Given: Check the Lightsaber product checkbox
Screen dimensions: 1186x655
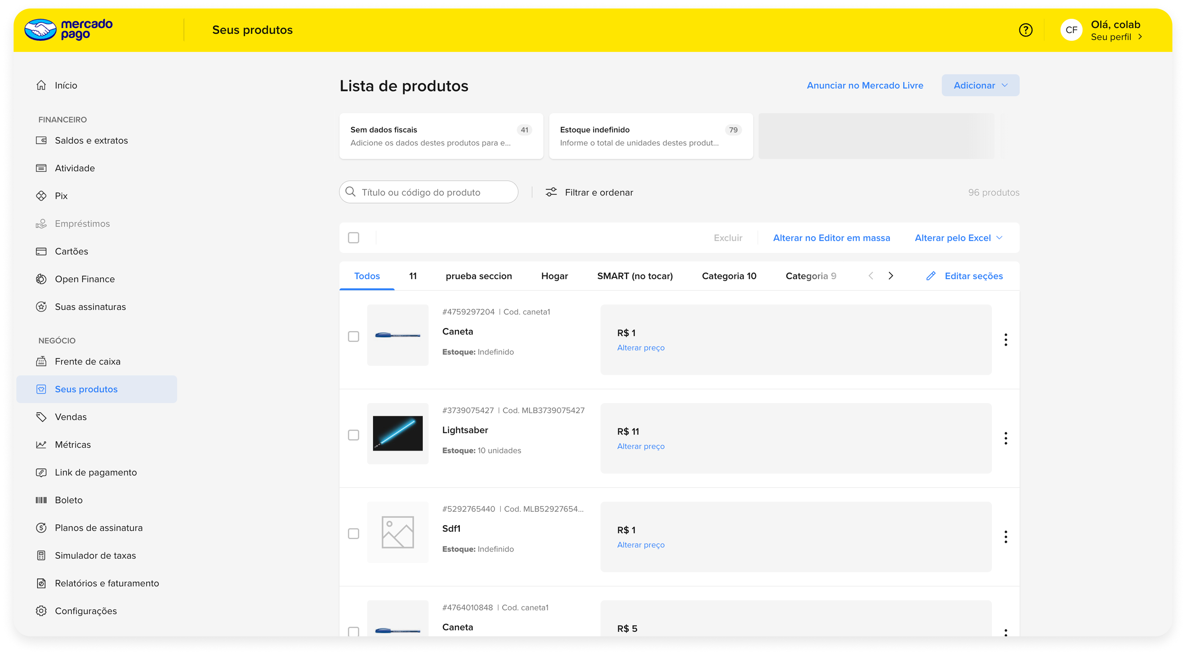Looking at the screenshot, I should click(353, 435).
